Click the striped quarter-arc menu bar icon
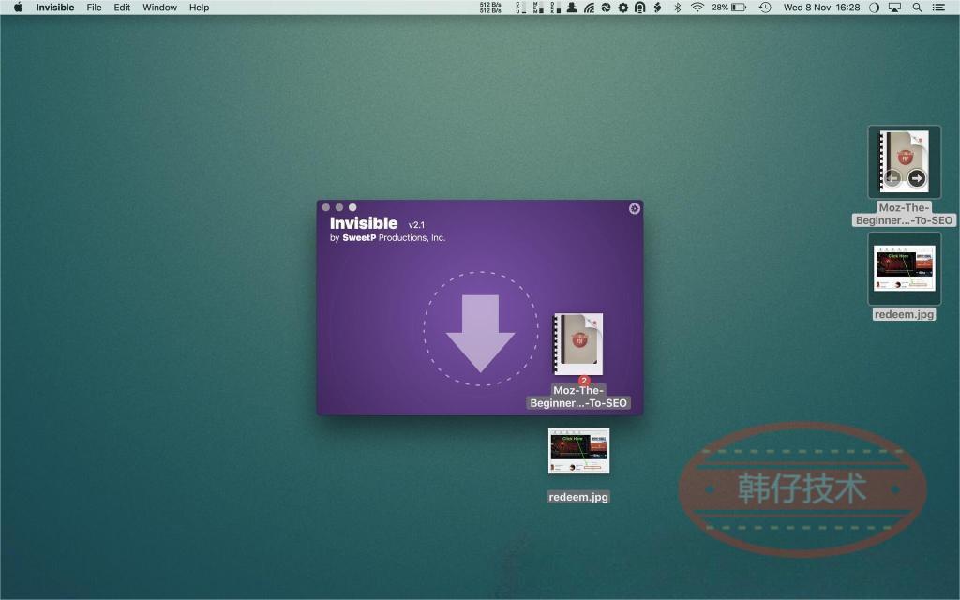960x600 pixels. pos(589,7)
